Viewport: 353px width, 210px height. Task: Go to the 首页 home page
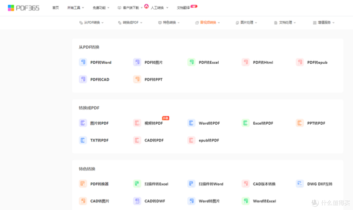tap(56, 8)
